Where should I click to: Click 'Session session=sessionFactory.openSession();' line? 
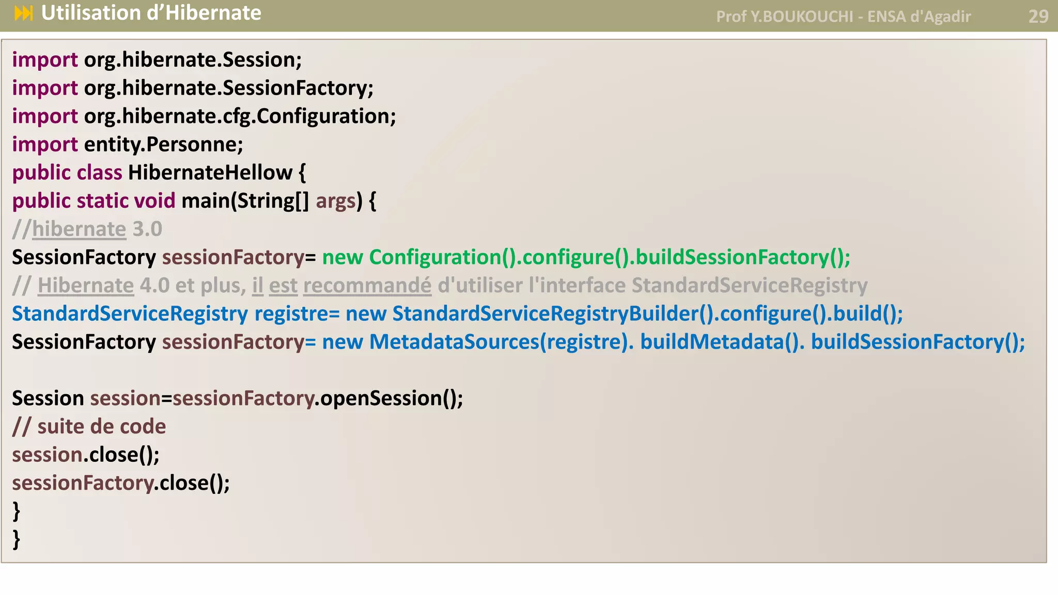238,398
